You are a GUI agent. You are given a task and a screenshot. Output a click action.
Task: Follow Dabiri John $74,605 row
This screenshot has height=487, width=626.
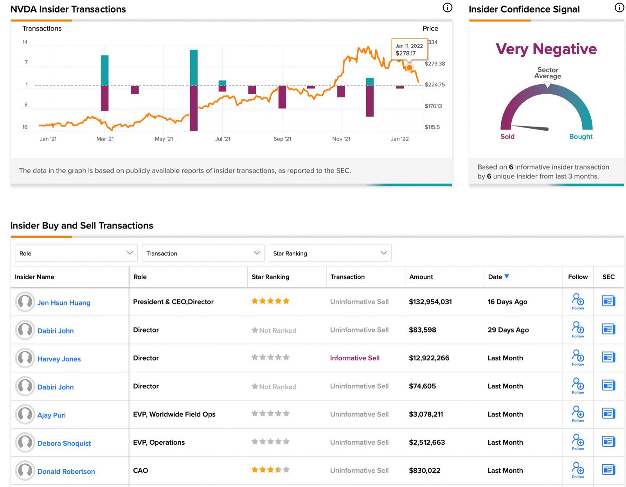(x=578, y=386)
